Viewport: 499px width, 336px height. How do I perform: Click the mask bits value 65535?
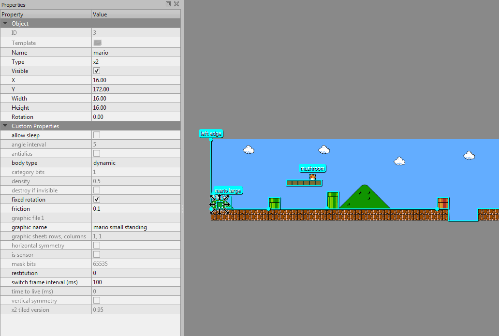tap(136, 264)
